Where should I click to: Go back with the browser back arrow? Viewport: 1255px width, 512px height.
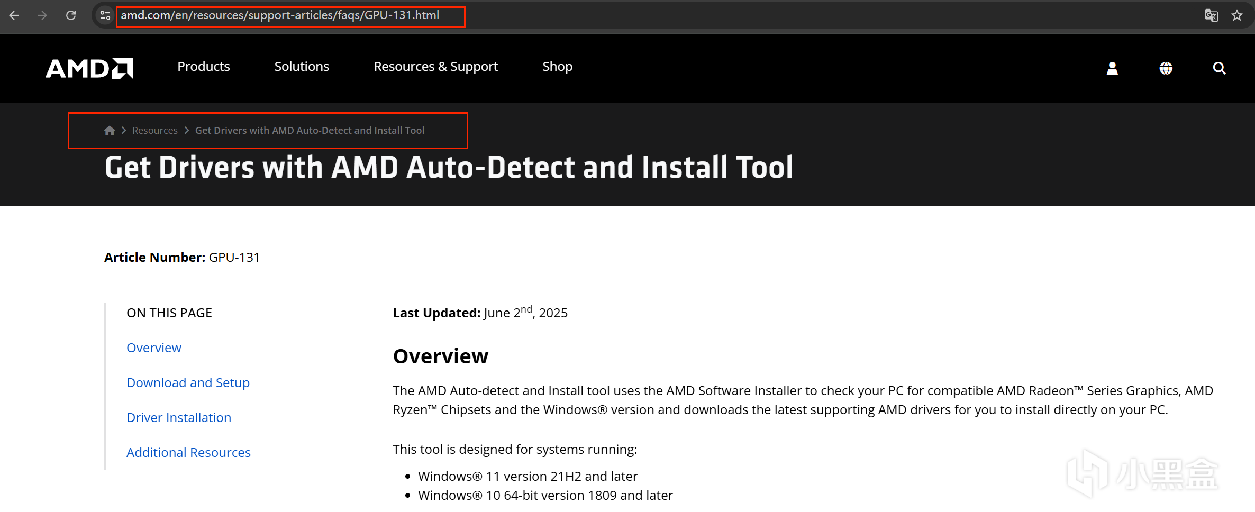(14, 15)
